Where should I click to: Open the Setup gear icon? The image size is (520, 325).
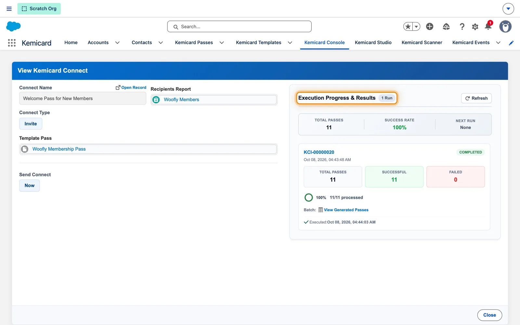coord(475,27)
